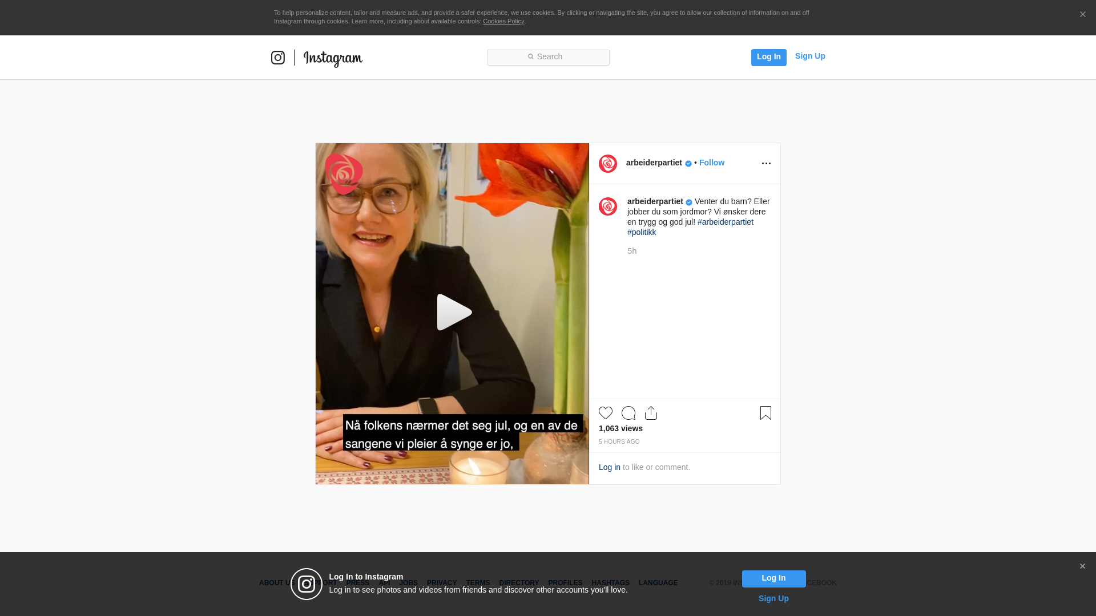Open the #arbeiderpartiet hashtag link
This screenshot has height=616, width=1096.
(x=725, y=222)
